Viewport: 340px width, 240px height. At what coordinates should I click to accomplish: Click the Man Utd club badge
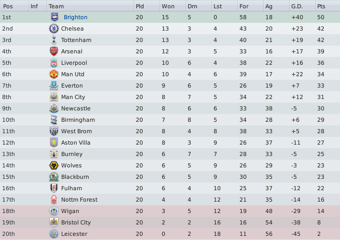coord(54,74)
